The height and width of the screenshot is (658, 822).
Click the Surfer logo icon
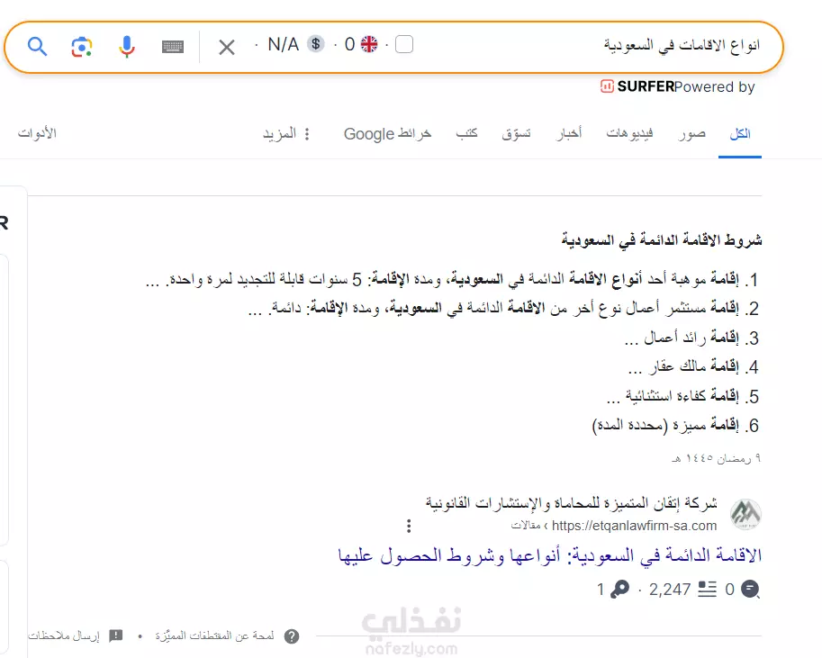point(607,86)
